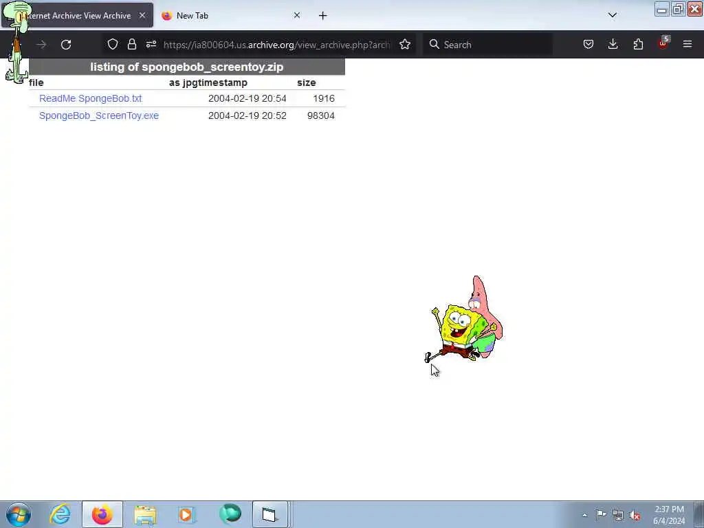
Task: Click the window-shaped taskbar program icon
Action: 269,514
